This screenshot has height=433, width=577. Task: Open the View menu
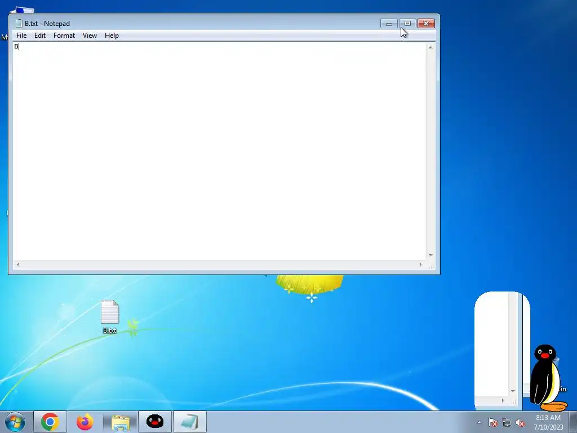pos(90,36)
